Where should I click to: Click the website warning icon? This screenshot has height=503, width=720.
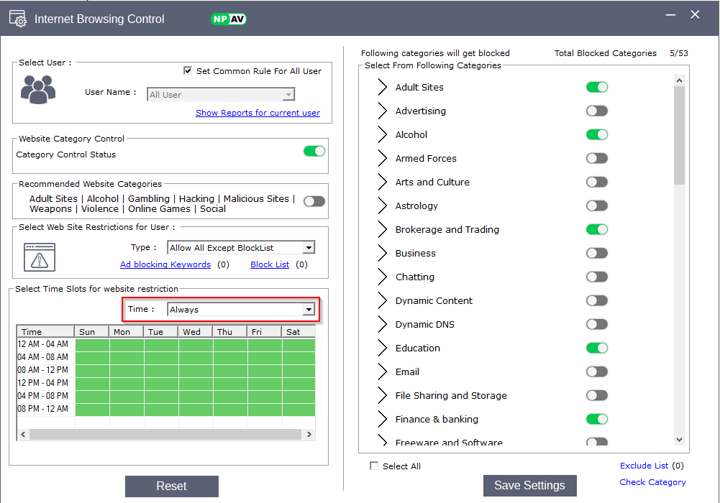tap(40, 257)
